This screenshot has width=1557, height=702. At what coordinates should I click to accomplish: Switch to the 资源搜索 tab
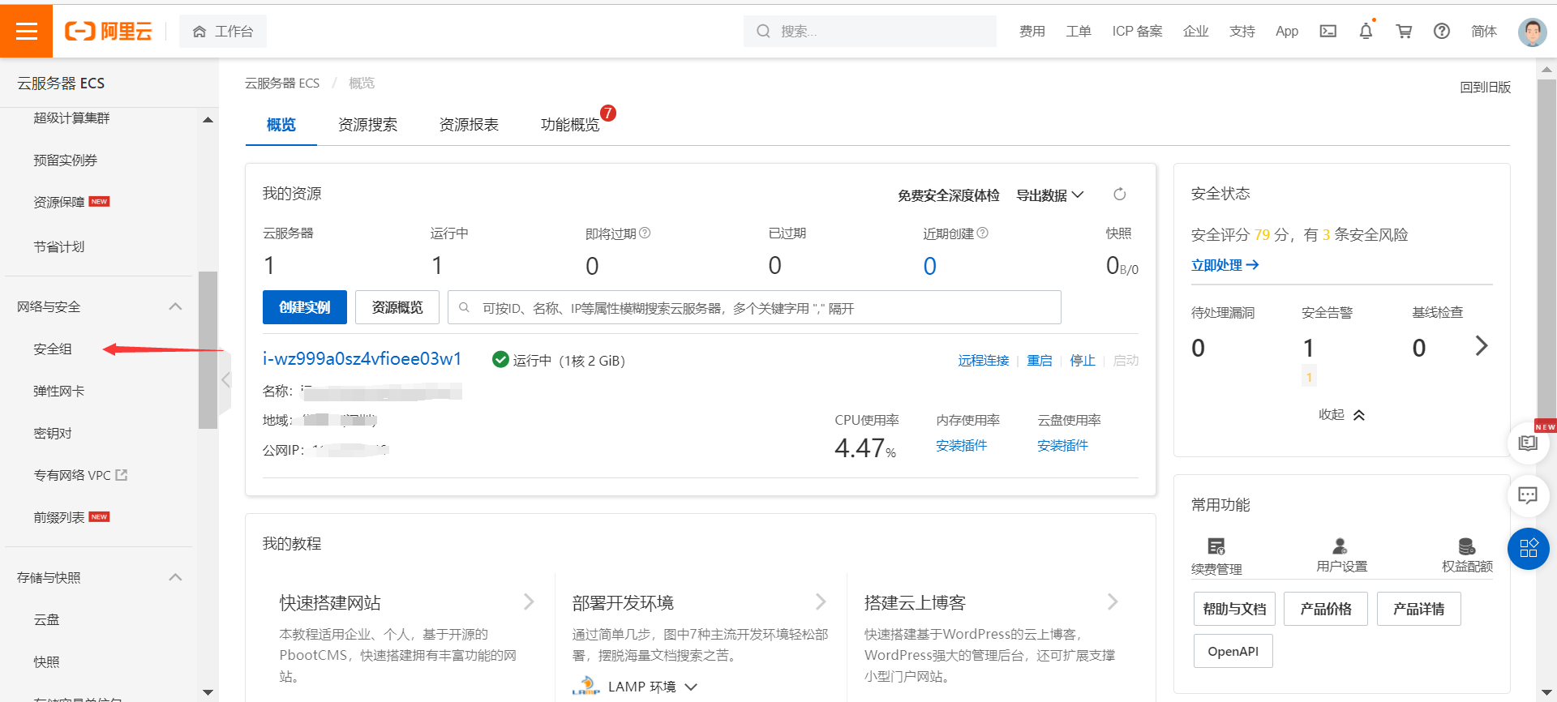click(367, 125)
